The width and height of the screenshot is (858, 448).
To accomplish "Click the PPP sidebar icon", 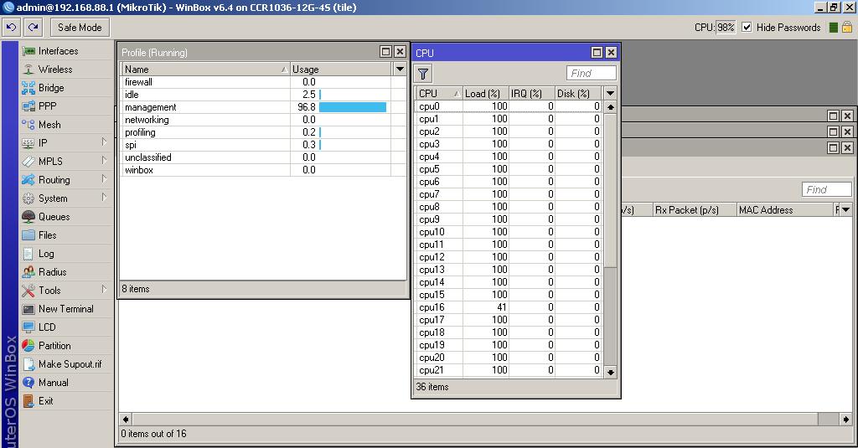I will (28, 106).
